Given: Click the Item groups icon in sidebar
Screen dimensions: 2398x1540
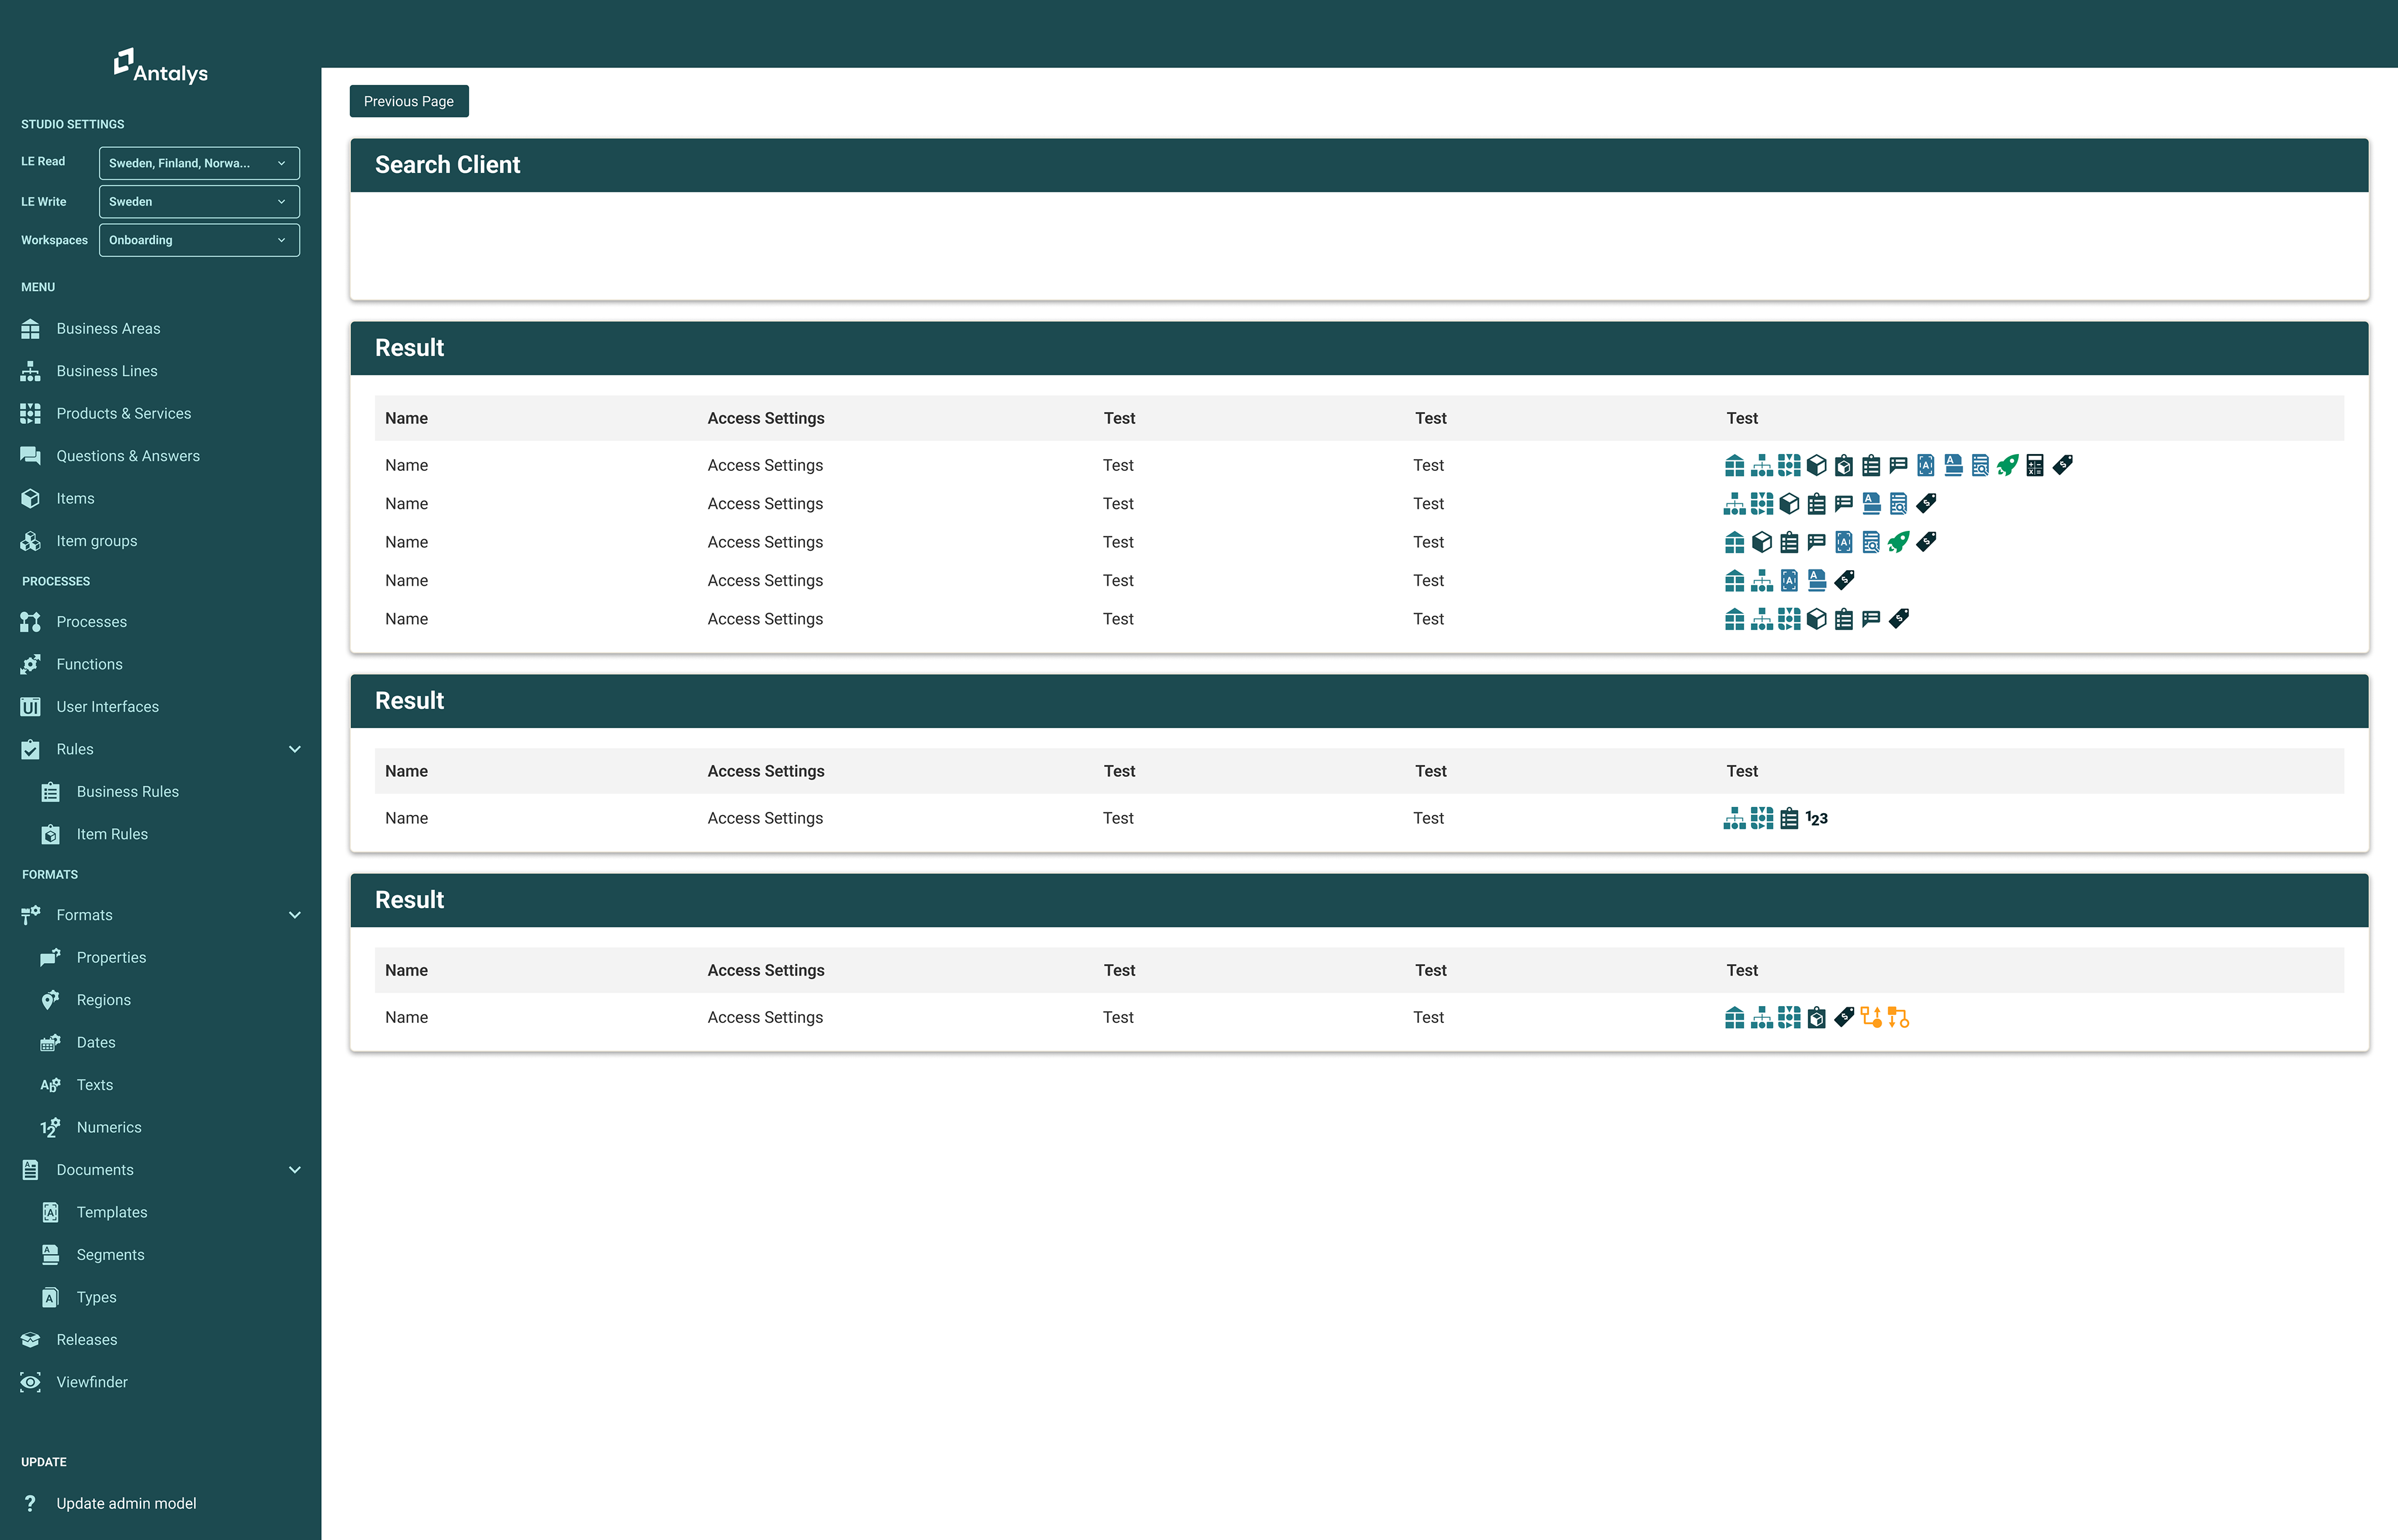Looking at the screenshot, I should 30,541.
